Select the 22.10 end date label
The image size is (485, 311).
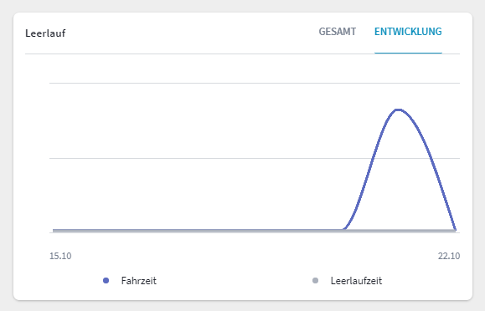pos(449,256)
